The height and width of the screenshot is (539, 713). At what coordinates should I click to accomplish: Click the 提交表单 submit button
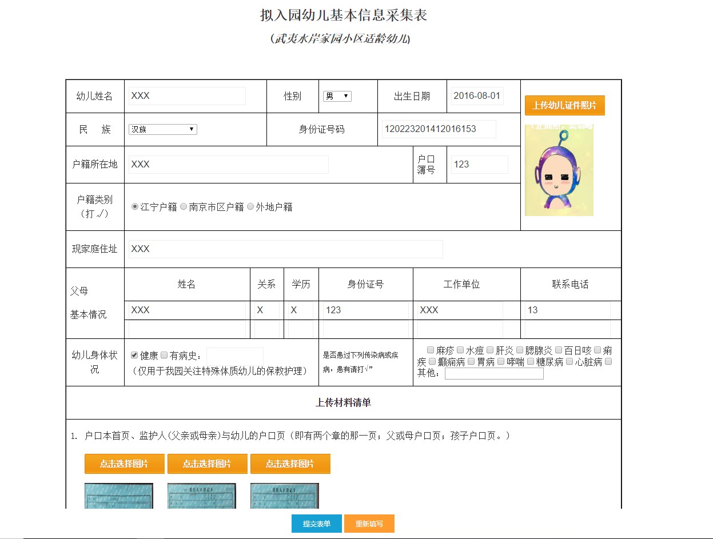click(316, 524)
